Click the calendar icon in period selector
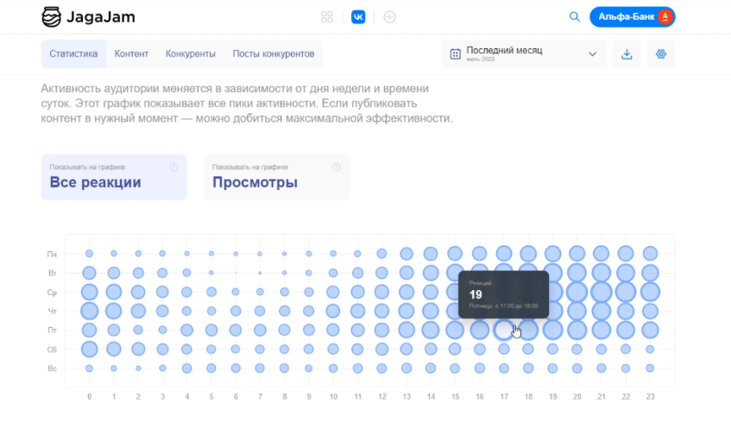Image resolution: width=731 pixels, height=448 pixels. [x=456, y=54]
